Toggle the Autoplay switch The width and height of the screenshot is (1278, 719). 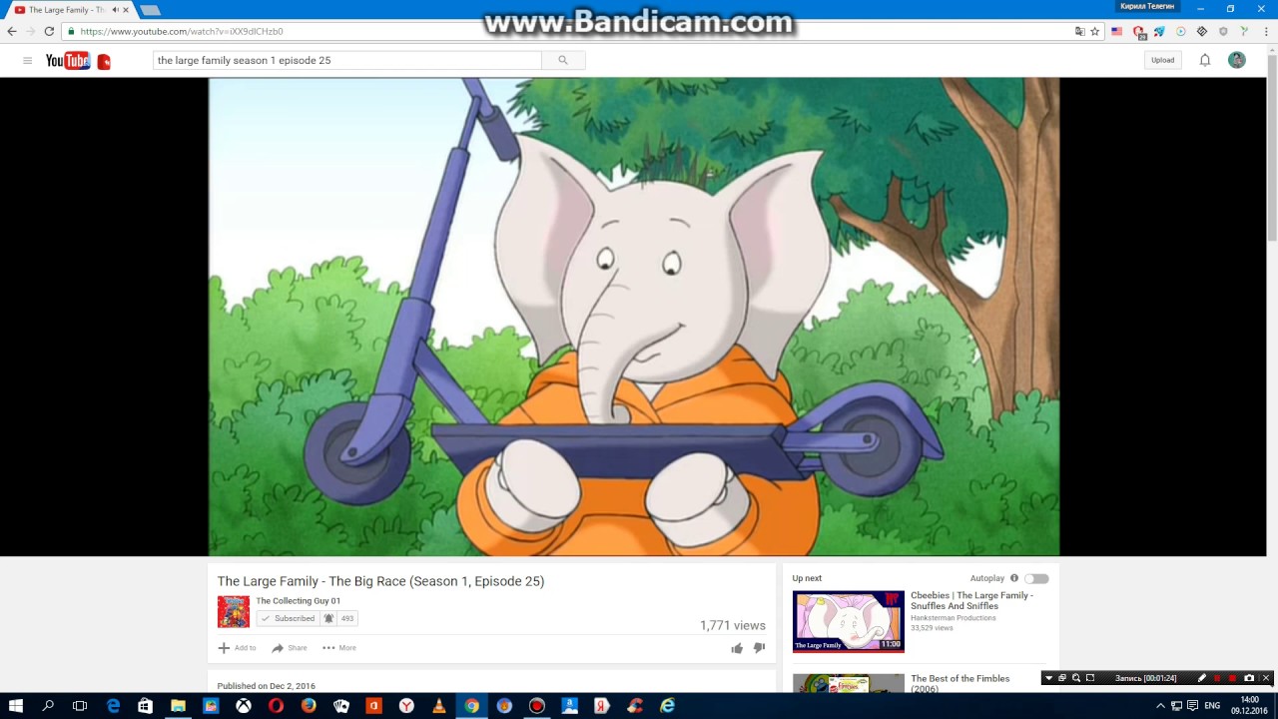coord(1037,578)
